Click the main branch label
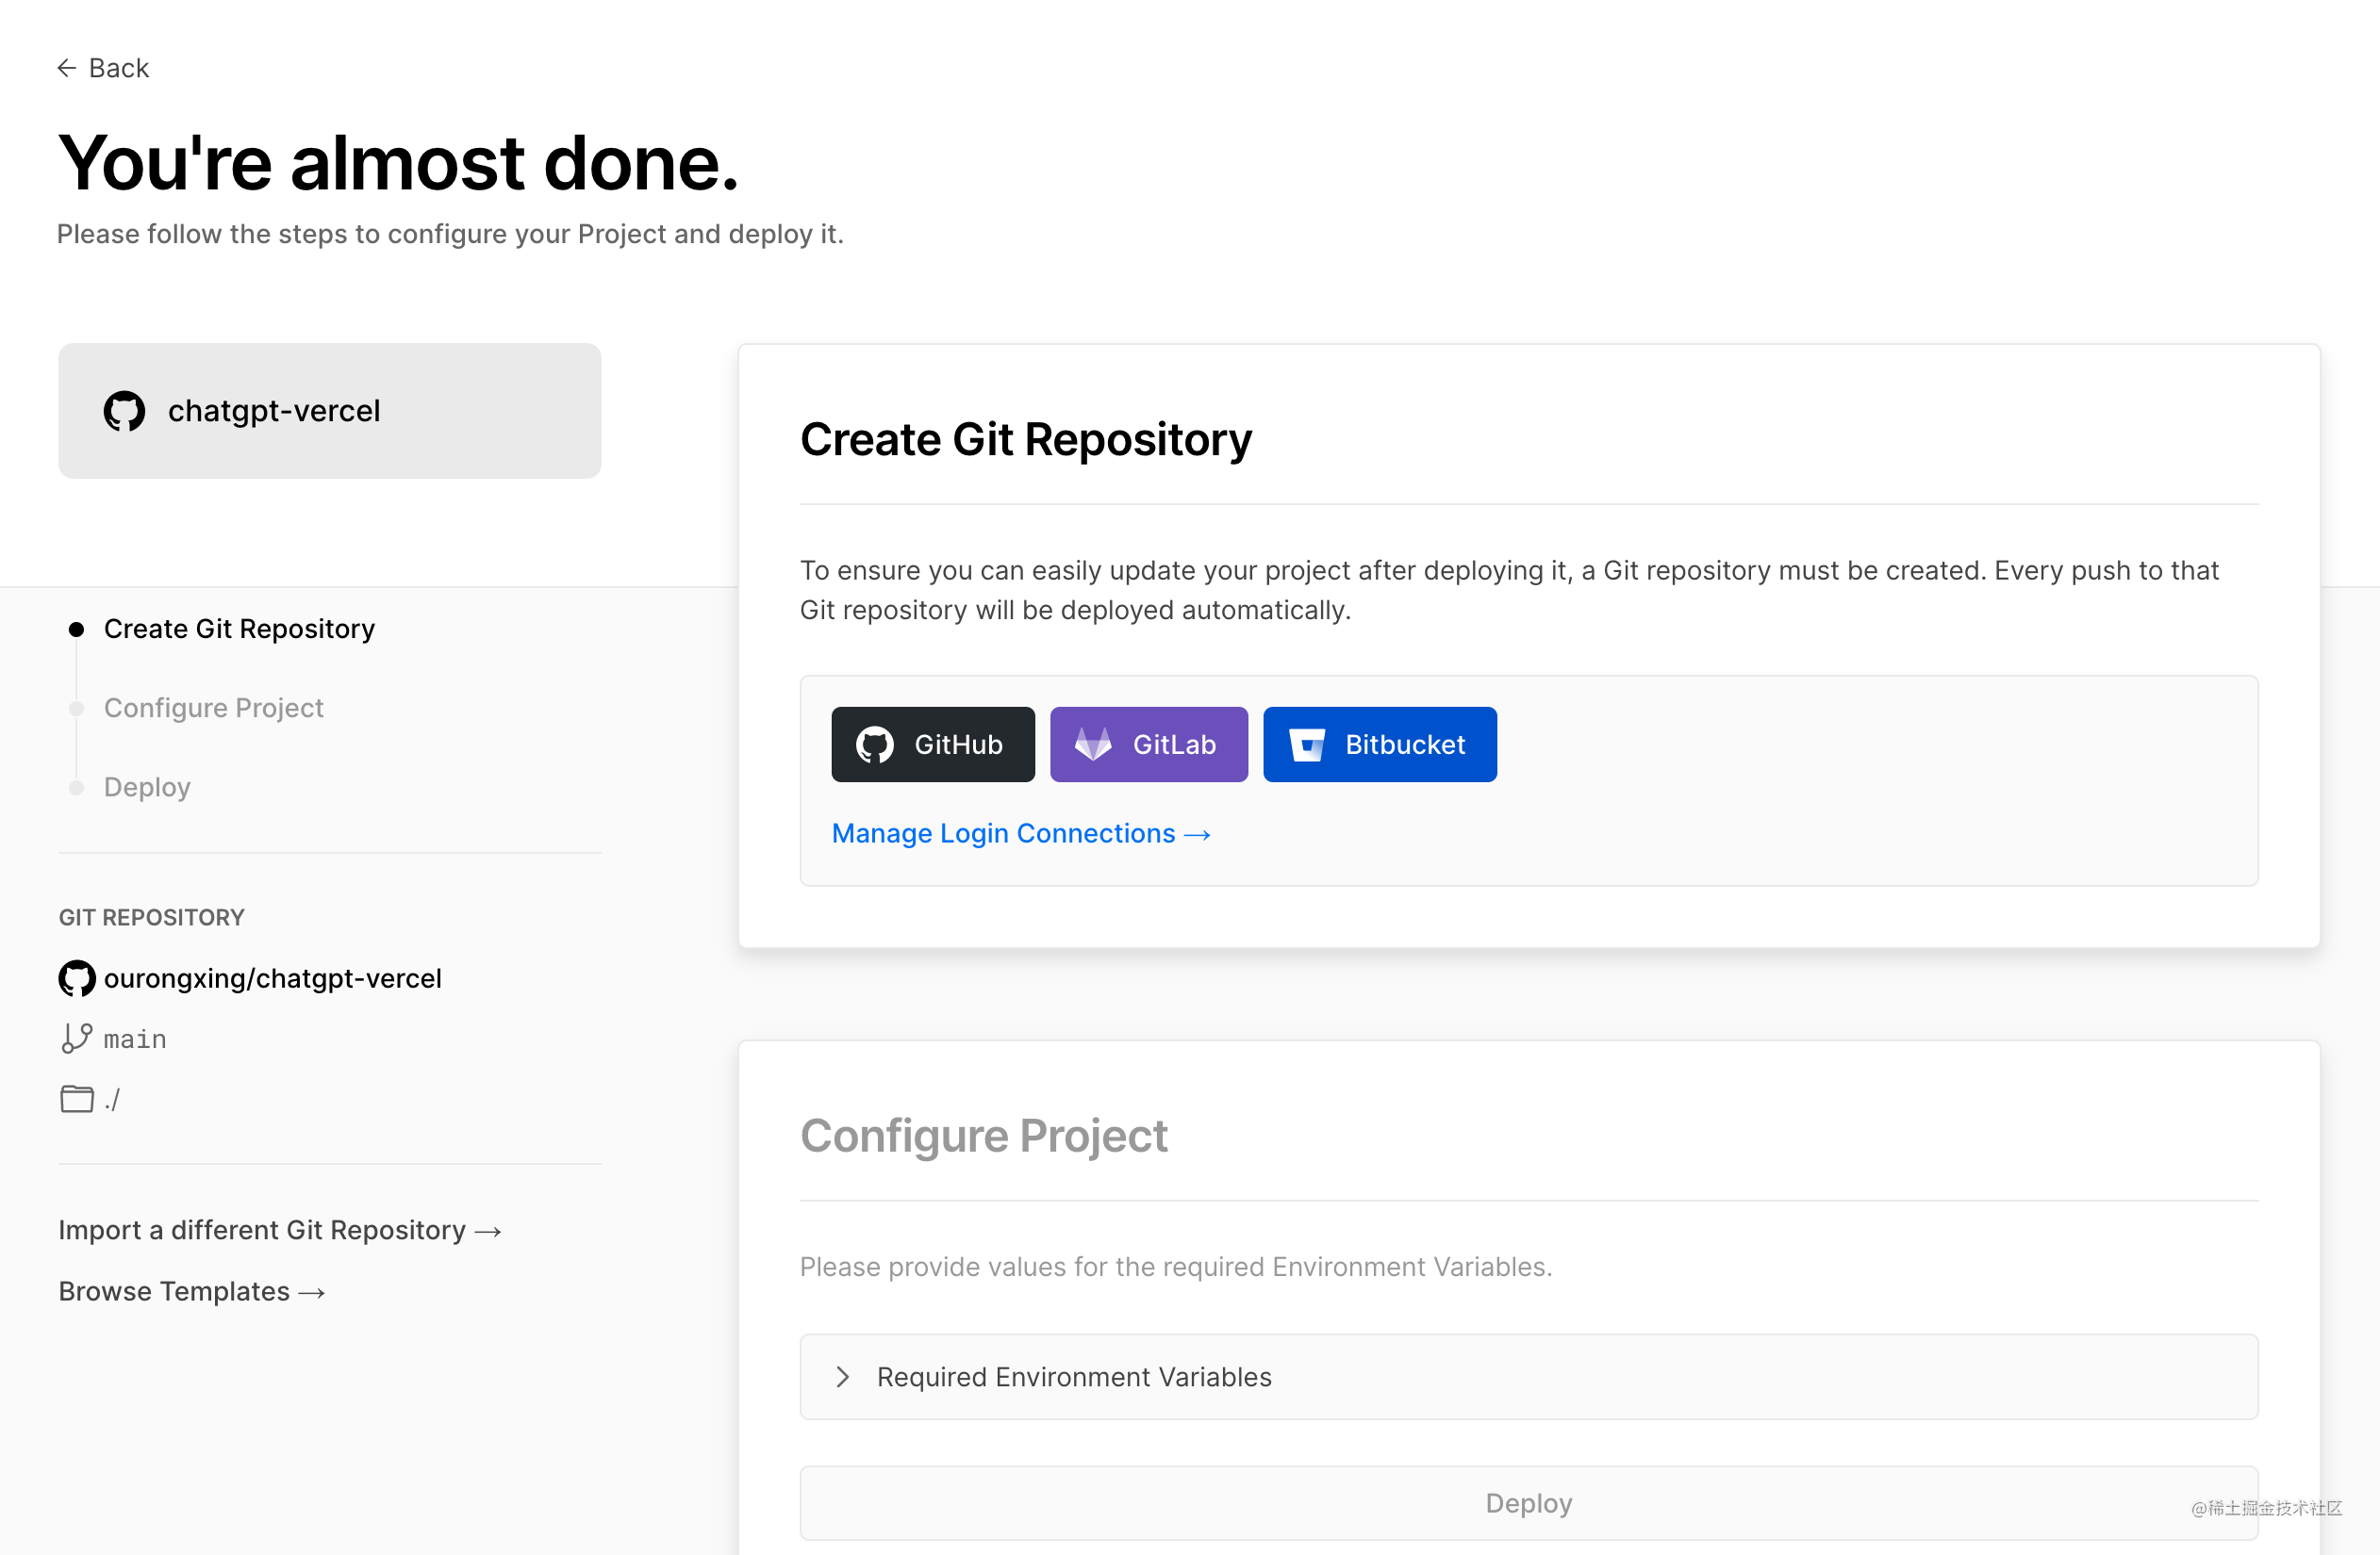 (x=135, y=1039)
